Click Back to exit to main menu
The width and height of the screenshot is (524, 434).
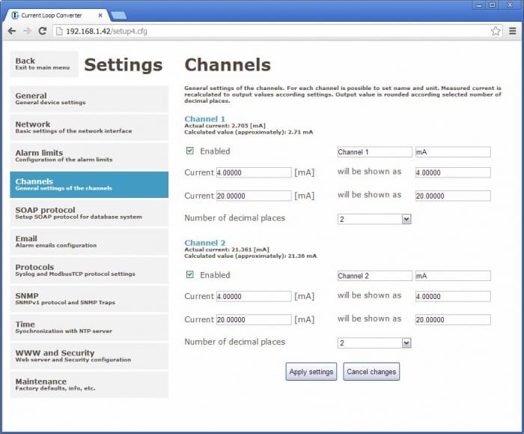click(x=43, y=64)
